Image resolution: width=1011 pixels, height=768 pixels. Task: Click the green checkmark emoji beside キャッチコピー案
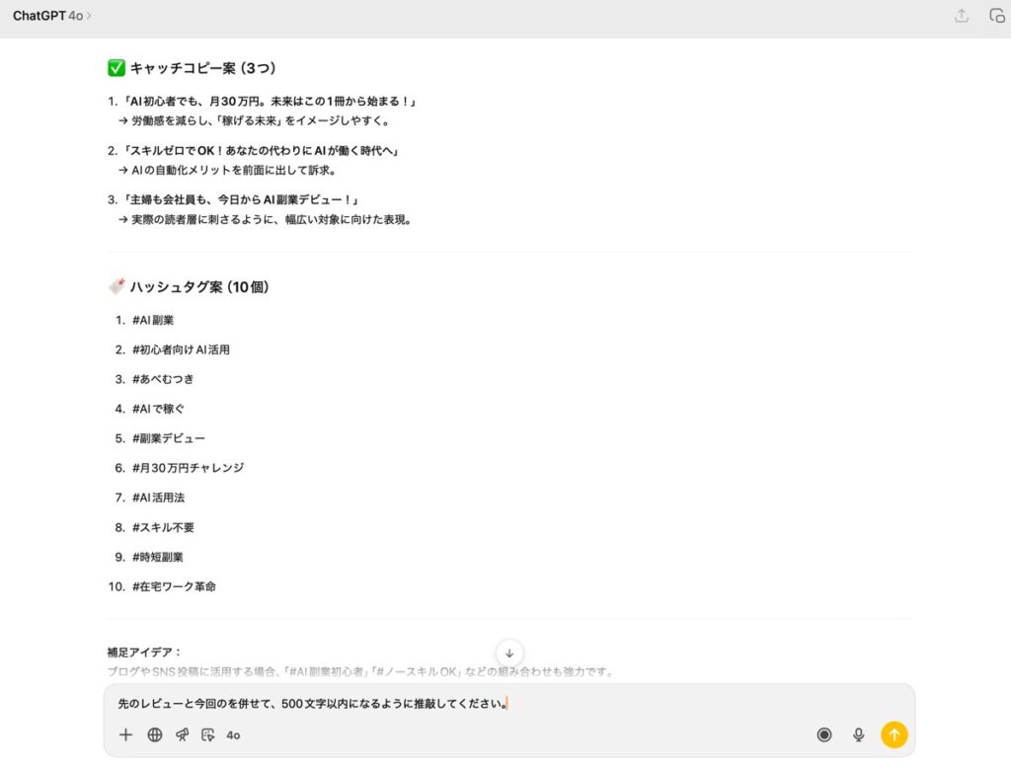116,68
